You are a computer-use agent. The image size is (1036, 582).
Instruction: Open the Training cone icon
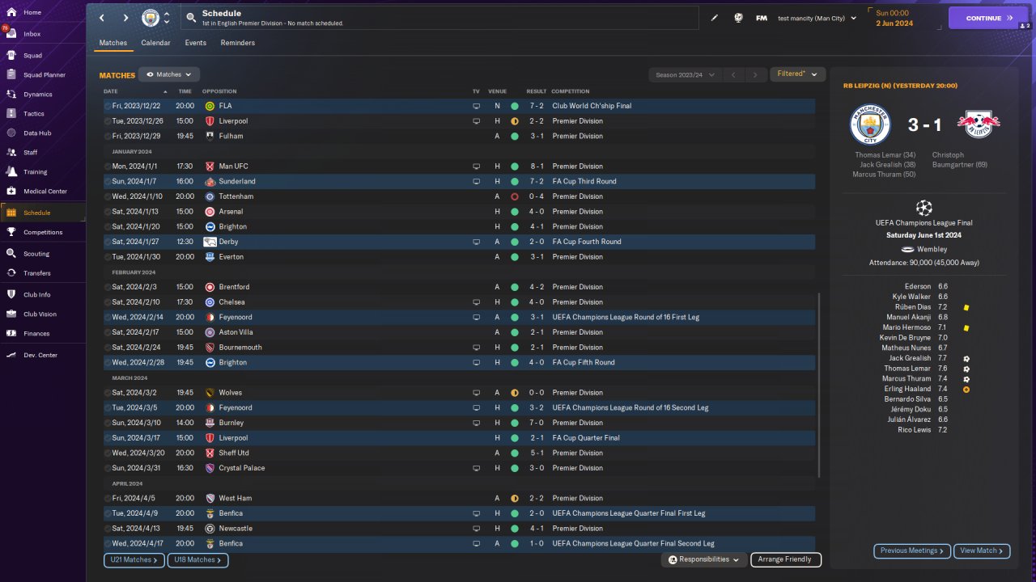click(x=11, y=172)
